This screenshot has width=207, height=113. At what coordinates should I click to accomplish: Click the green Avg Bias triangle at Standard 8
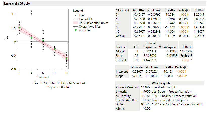click(55, 49)
